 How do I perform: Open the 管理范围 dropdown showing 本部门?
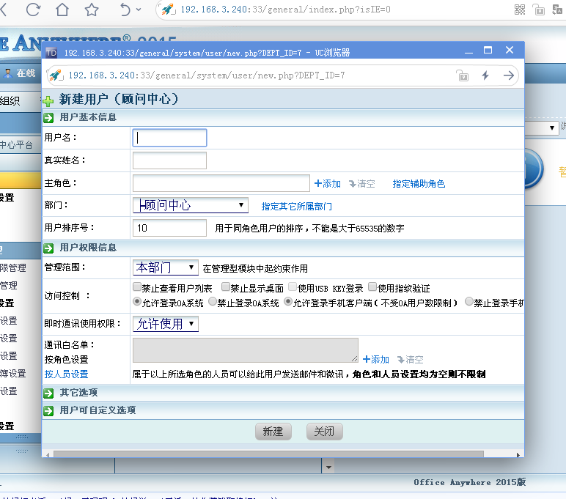(165, 267)
